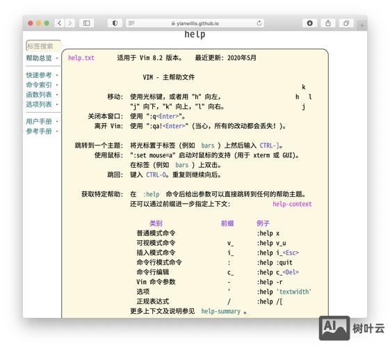Open 快速参考 in the sidebar
Screen dimensions: 390x348
click(39, 75)
